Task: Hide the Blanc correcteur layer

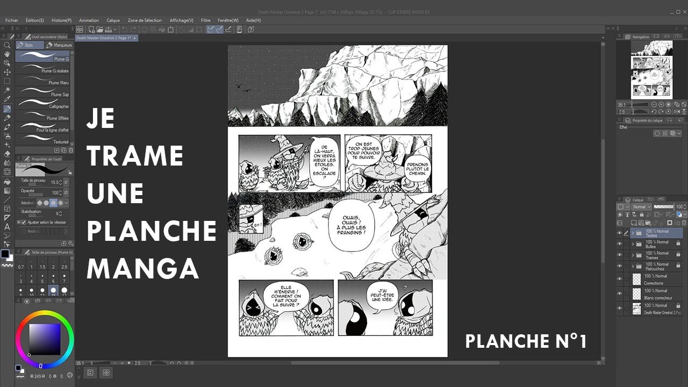Action: click(x=620, y=293)
